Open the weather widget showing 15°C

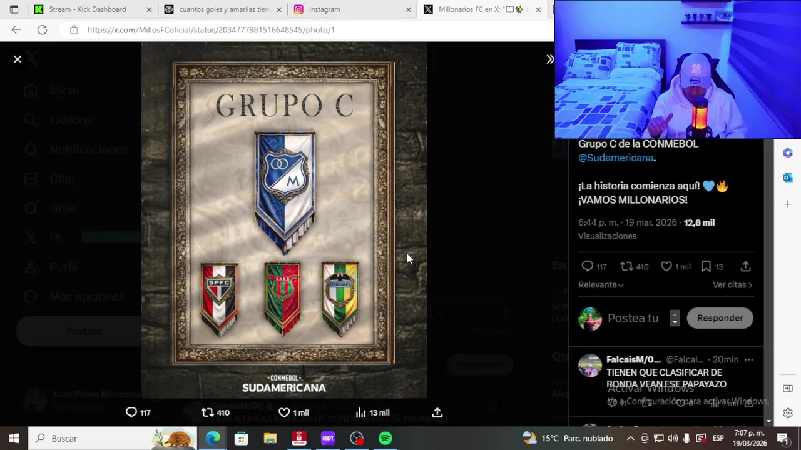568,439
